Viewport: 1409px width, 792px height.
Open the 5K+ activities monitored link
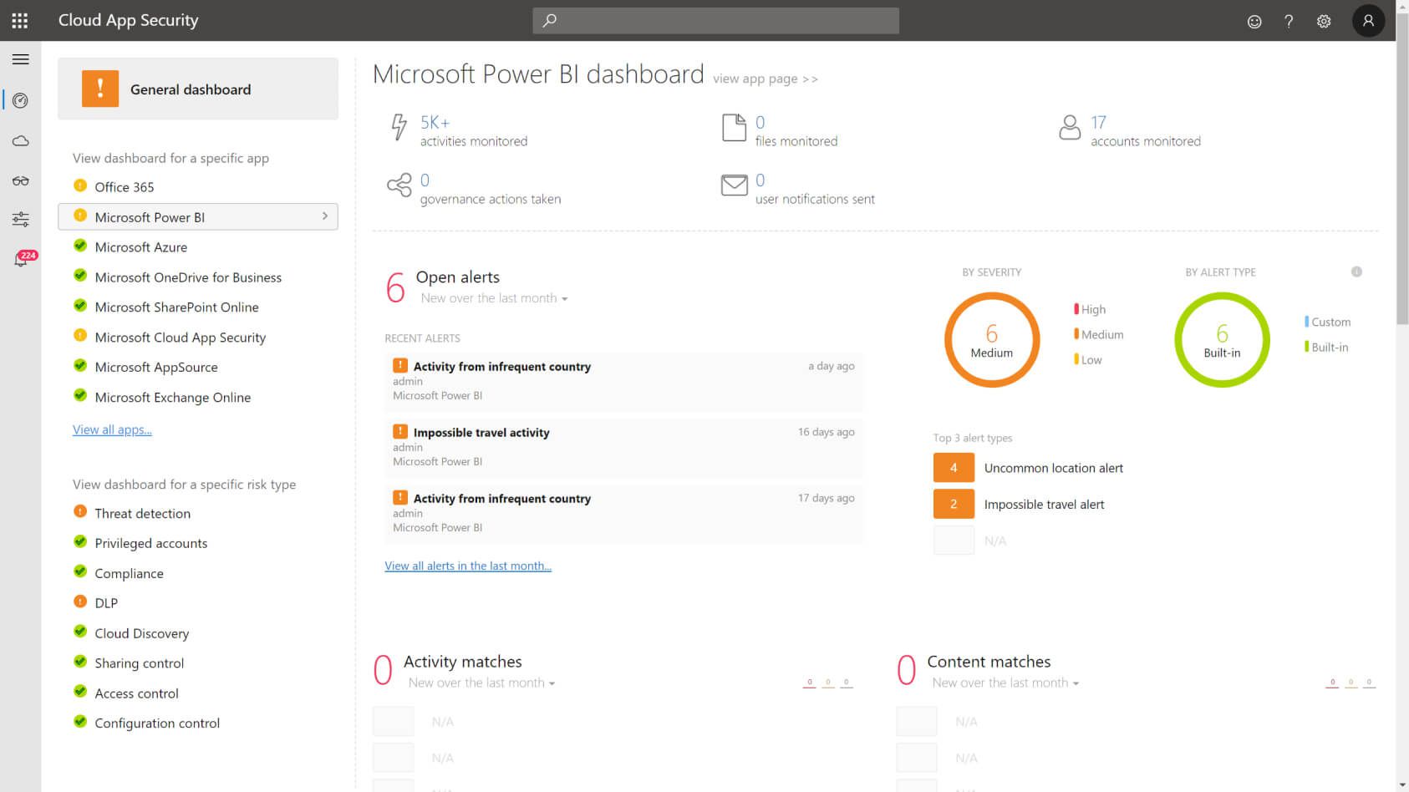[435, 122]
